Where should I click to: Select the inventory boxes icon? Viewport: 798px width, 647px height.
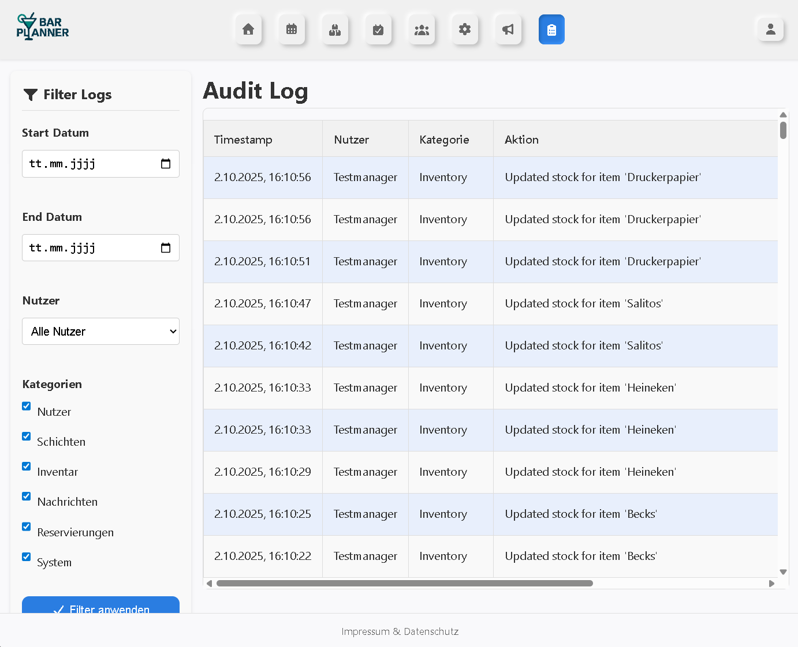[x=335, y=29]
